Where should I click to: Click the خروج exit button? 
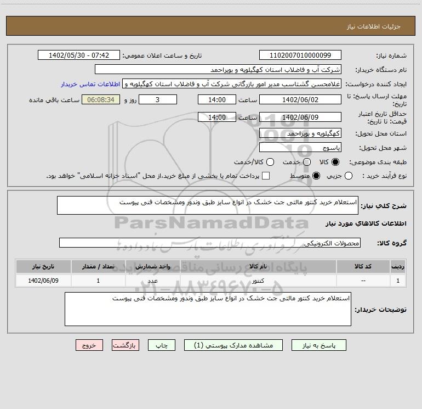pyautogui.click(x=89, y=345)
